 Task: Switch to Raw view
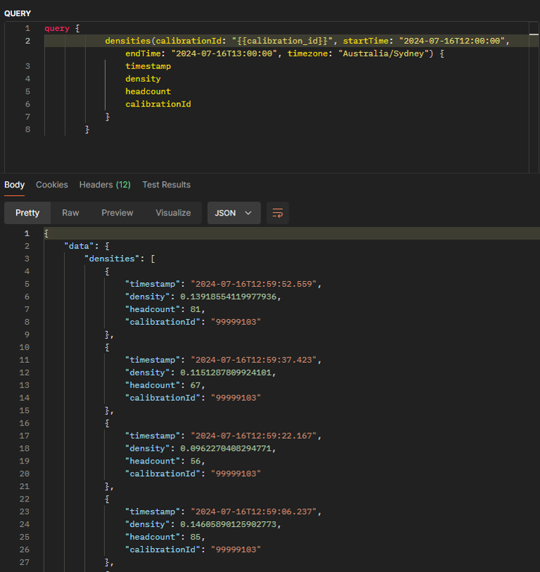(70, 213)
